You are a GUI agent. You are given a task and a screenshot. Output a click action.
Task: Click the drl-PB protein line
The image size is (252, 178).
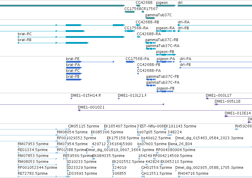(x=216, y=68)
